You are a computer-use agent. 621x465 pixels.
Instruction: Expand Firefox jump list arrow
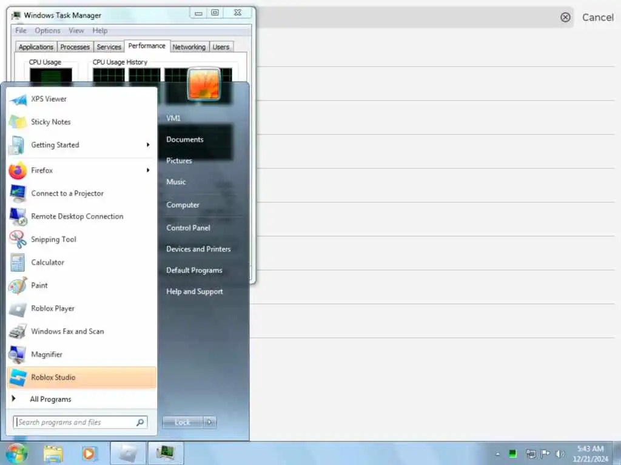(x=148, y=170)
